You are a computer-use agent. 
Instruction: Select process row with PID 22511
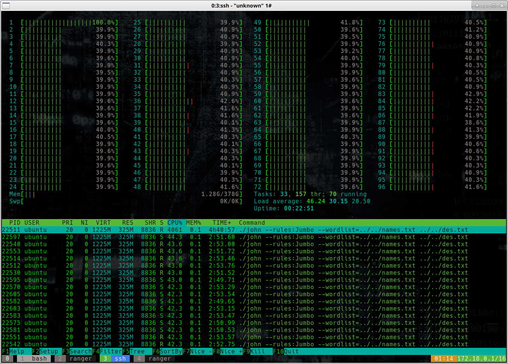(x=254, y=230)
